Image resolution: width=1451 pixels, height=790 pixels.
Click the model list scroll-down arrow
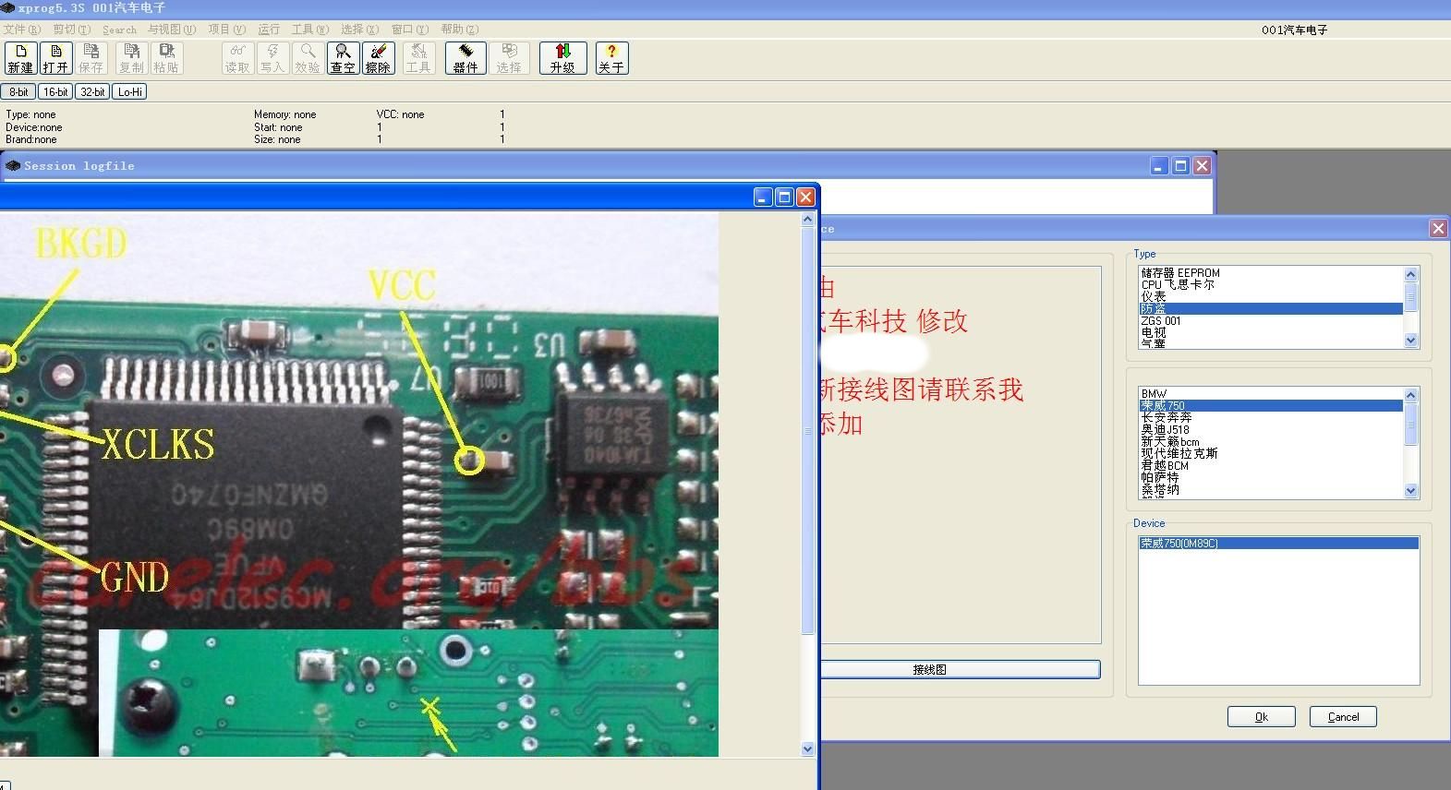point(1410,491)
